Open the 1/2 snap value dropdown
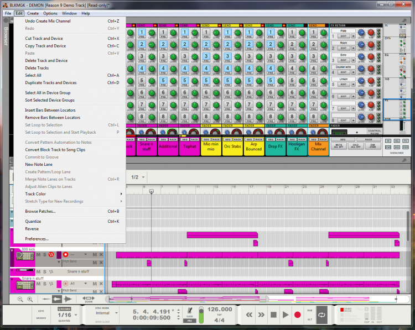This screenshot has width=415, height=330. (138, 177)
